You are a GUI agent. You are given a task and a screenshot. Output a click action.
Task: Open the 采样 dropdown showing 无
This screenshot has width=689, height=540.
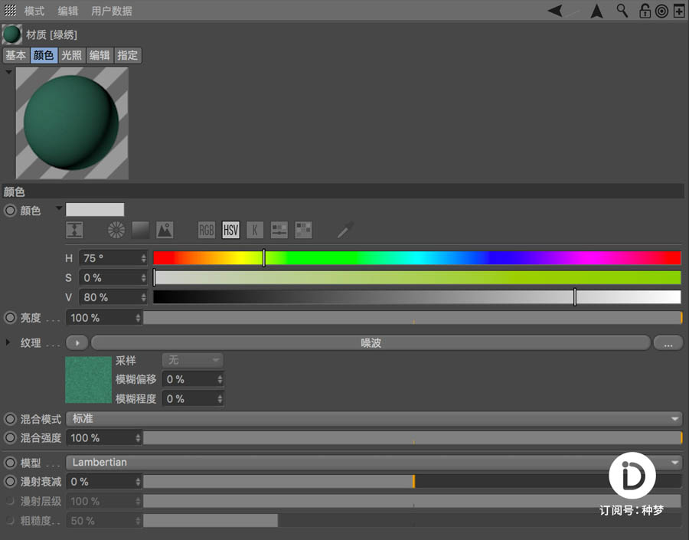(192, 360)
